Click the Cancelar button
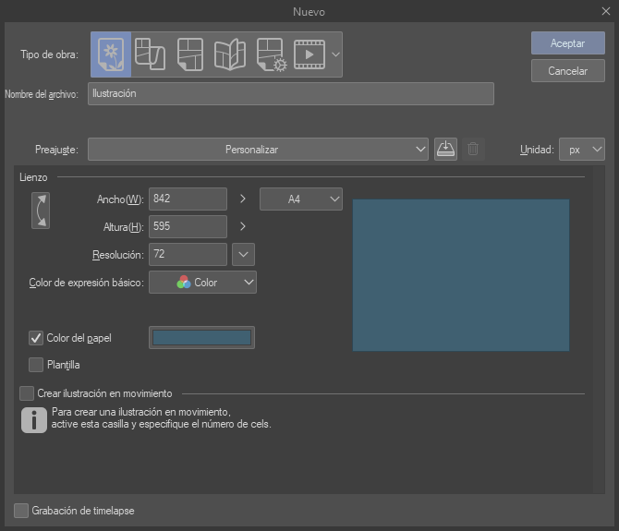The width and height of the screenshot is (619, 531). (567, 71)
